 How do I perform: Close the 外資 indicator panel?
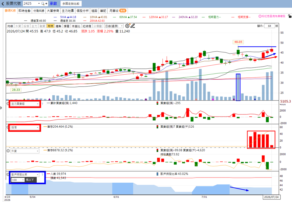pos(8,151)
